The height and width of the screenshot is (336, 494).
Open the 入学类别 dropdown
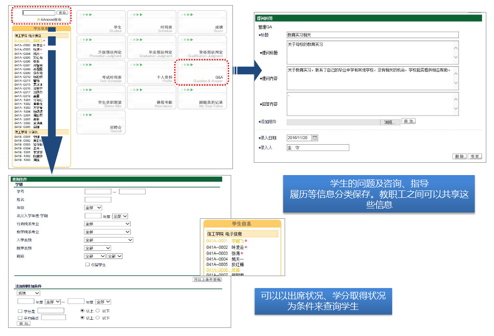pos(109,240)
